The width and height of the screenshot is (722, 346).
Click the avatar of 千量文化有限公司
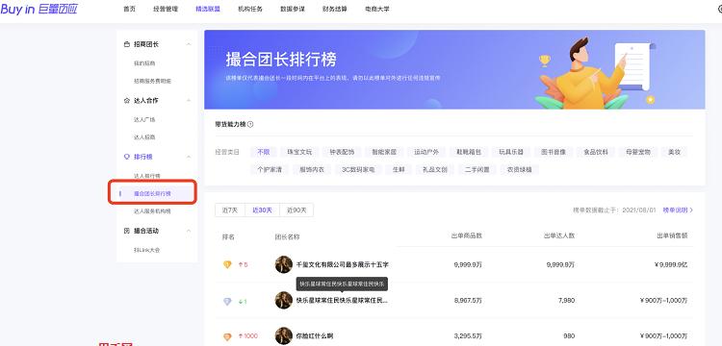284,264
